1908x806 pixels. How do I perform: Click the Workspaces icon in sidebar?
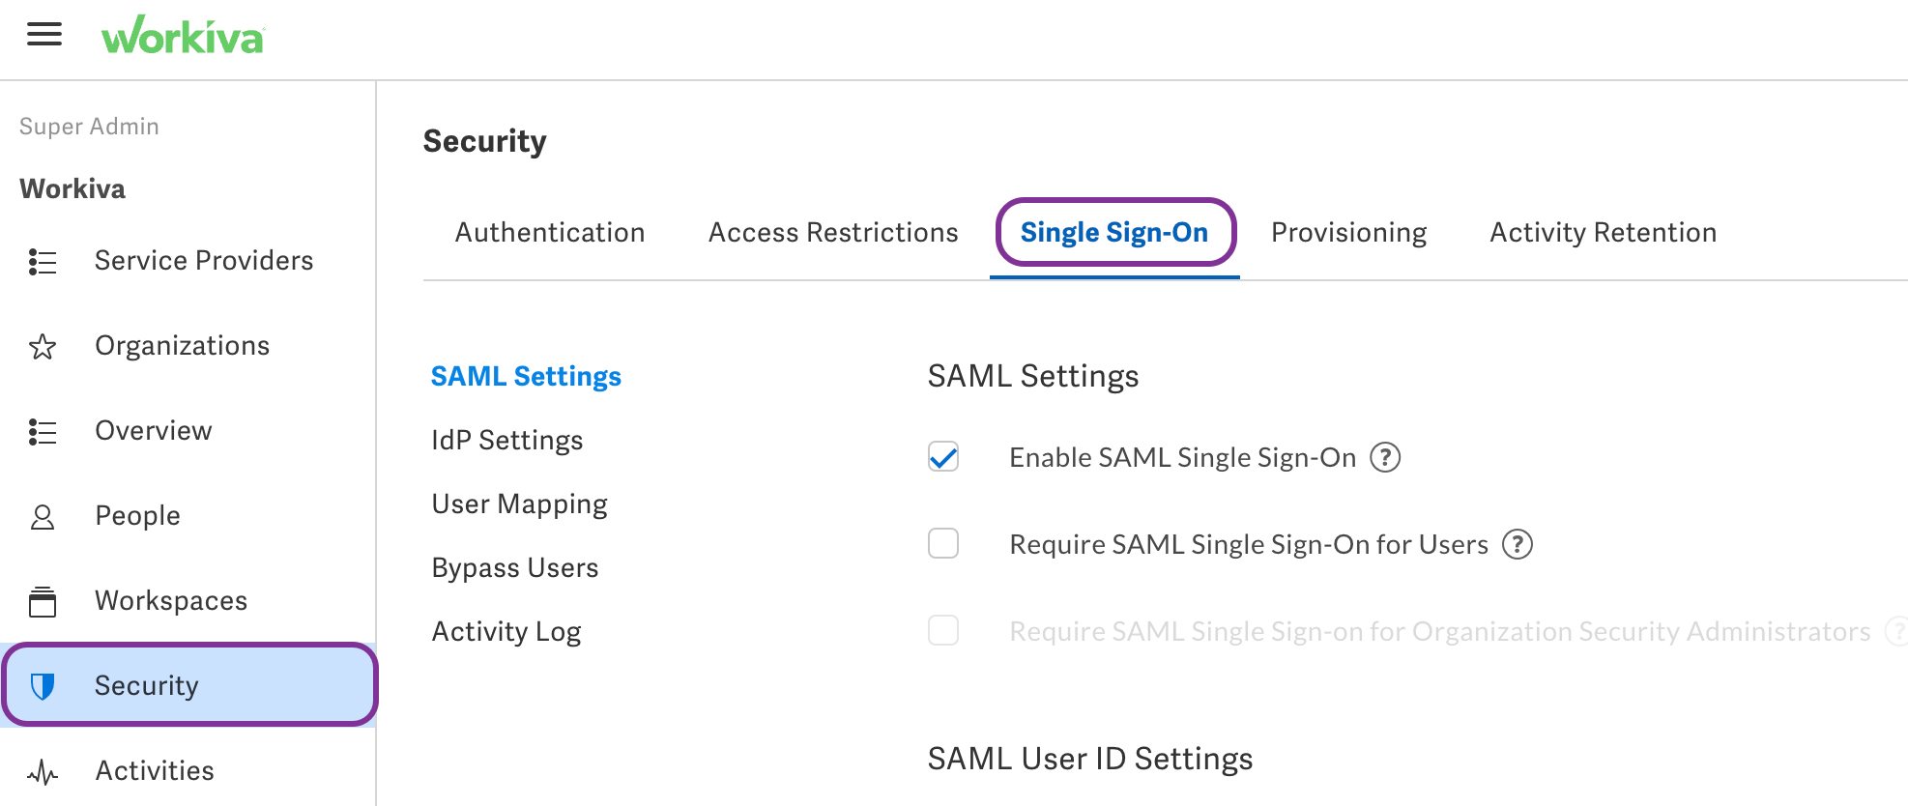[x=43, y=601]
